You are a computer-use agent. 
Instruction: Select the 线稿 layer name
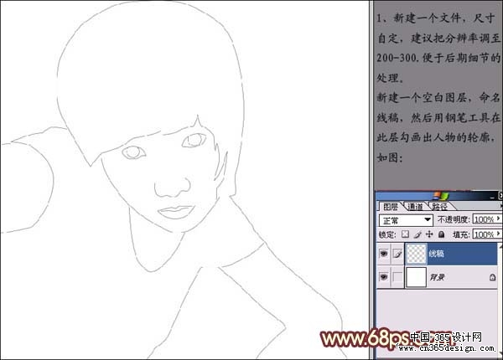point(436,254)
